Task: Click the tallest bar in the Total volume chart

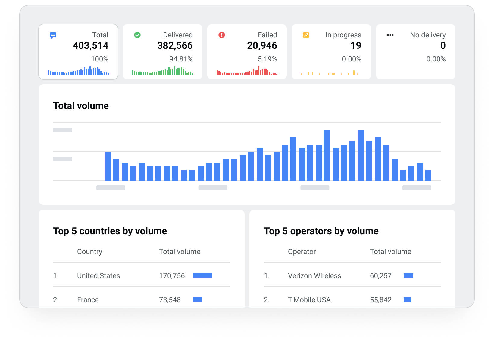Action: [360, 154]
